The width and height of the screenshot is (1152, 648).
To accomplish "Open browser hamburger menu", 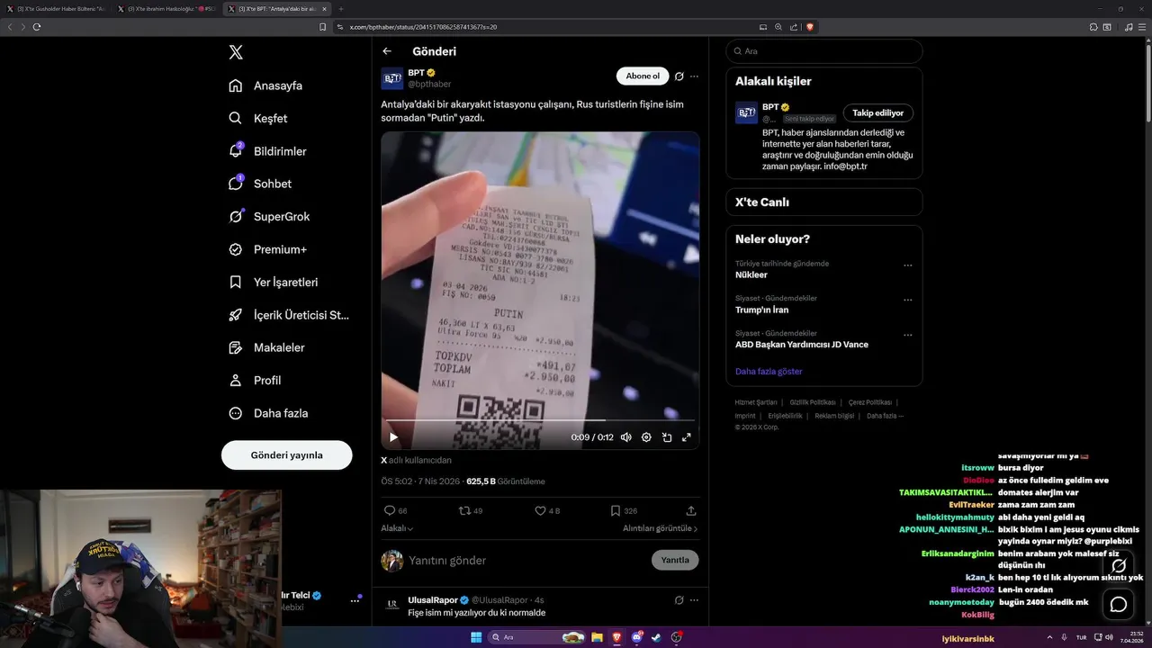I will tap(1141, 27).
